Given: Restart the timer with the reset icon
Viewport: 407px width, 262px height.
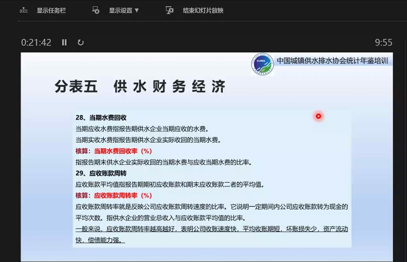Looking at the screenshot, I should pos(80,42).
